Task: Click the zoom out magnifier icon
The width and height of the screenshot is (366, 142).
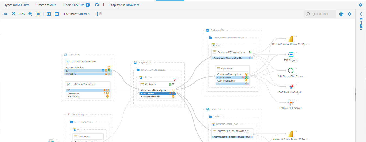Action: click(x=14, y=14)
